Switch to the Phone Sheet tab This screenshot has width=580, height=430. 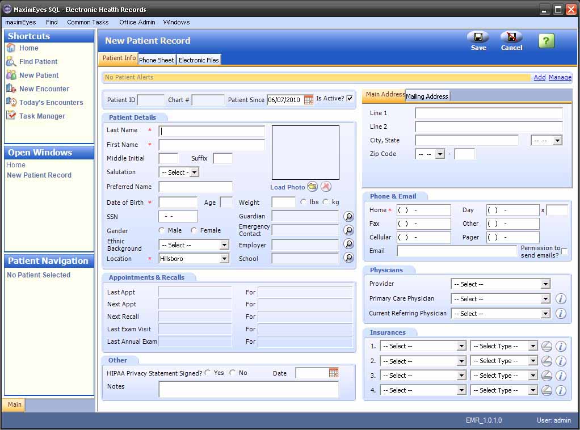coord(156,60)
